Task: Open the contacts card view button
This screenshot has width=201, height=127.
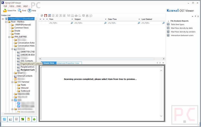Action: pos(10,119)
